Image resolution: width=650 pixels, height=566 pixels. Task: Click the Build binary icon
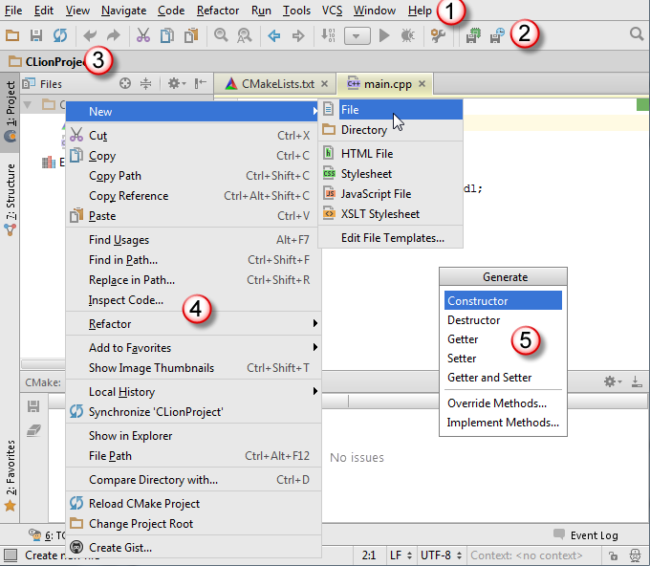328,35
